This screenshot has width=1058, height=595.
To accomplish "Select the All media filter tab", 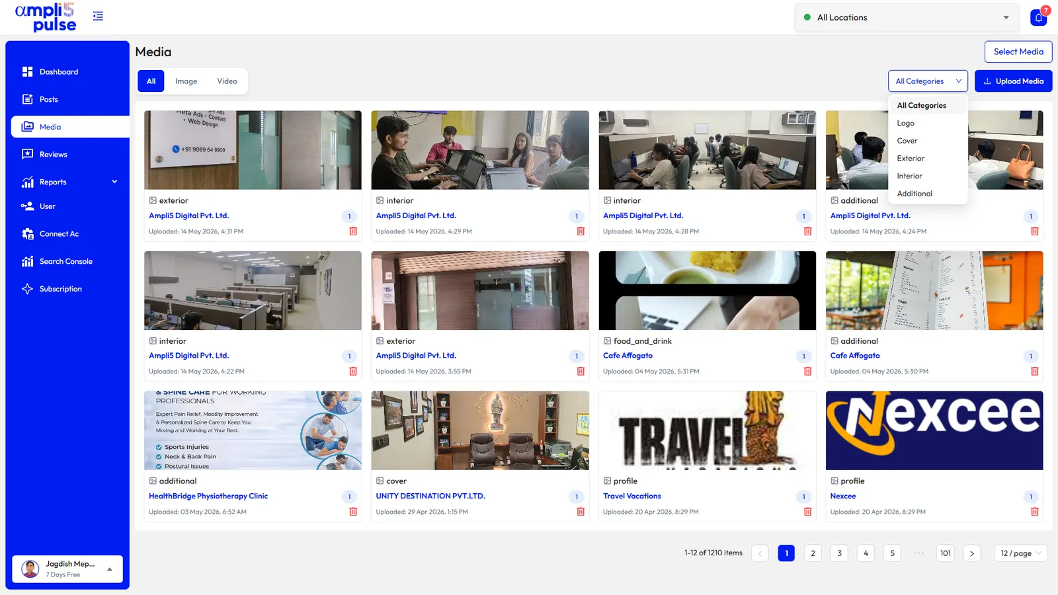I will click(151, 81).
